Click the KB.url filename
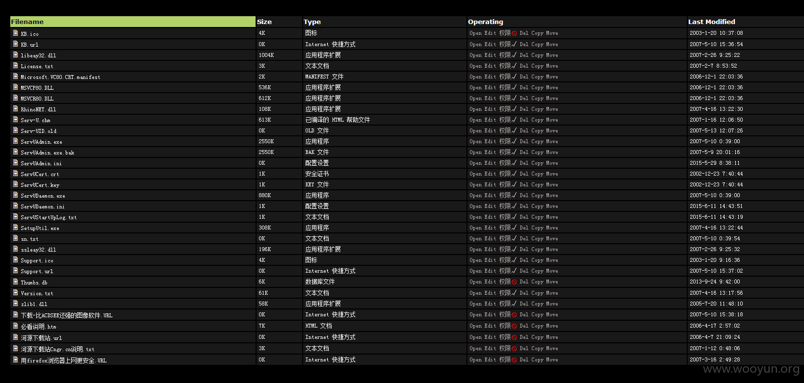 29,45
